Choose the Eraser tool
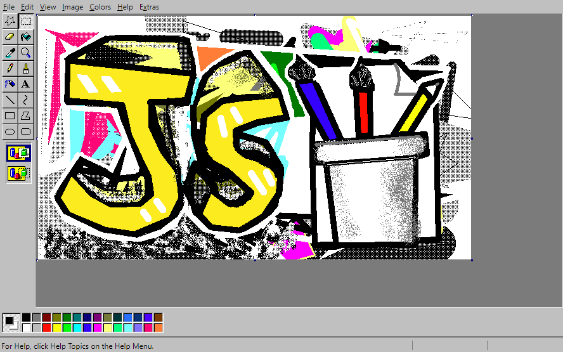This screenshot has width=563, height=352. pyautogui.click(x=10, y=37)
